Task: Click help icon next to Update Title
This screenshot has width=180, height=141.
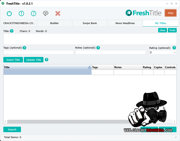Action: (x=46, y=60)
